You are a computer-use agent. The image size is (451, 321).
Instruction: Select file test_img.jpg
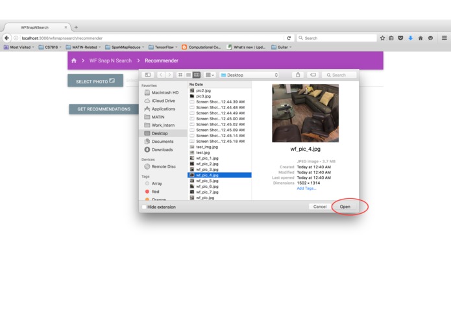pyautogui.click(x=219, y=147)
